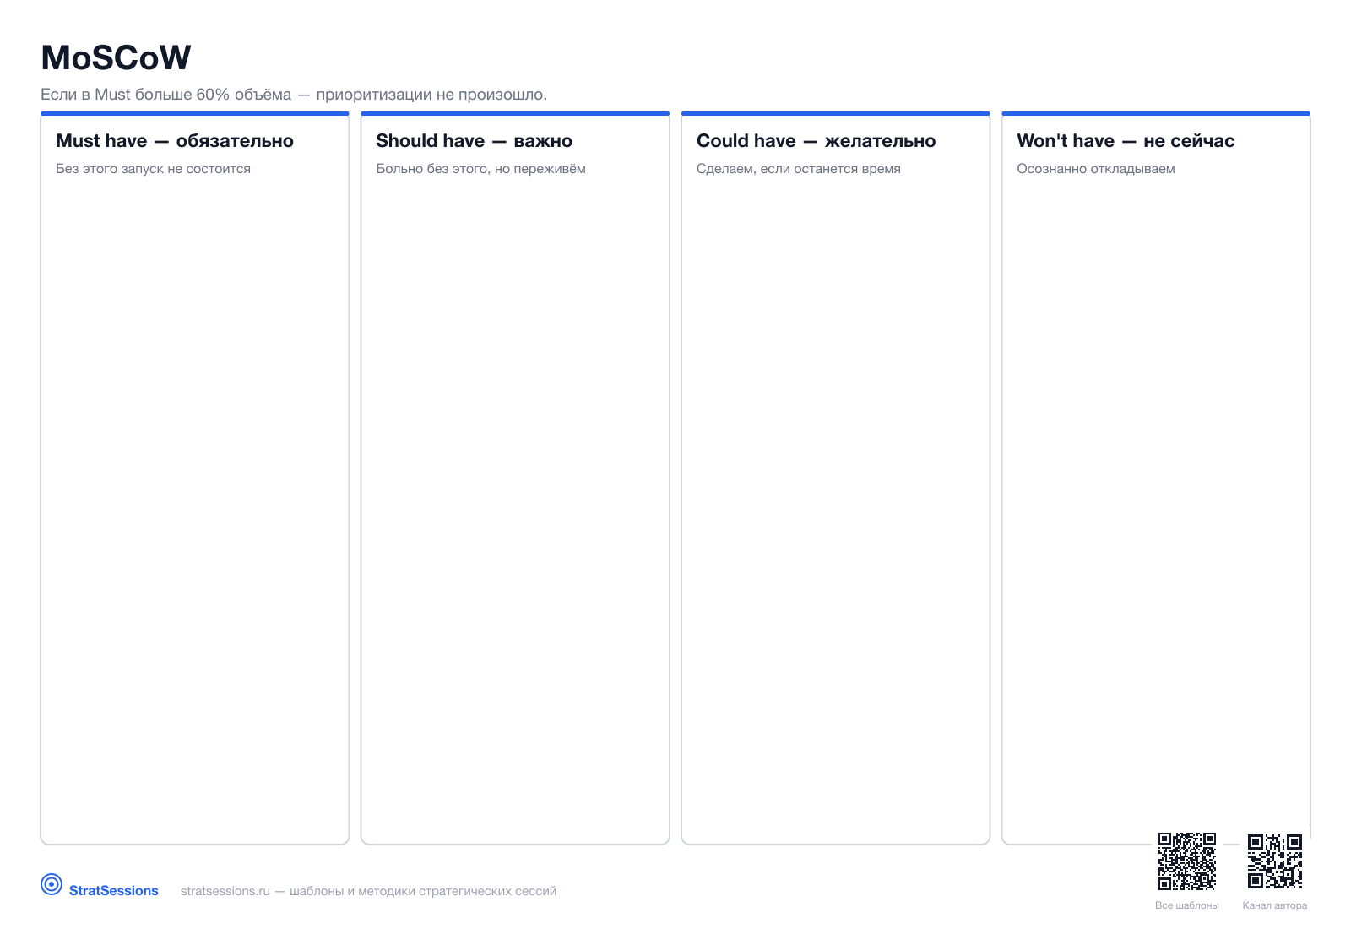Click the "Should have — важно" heading
Screen dimensions: 1351x929
click(x=475, y=141)
